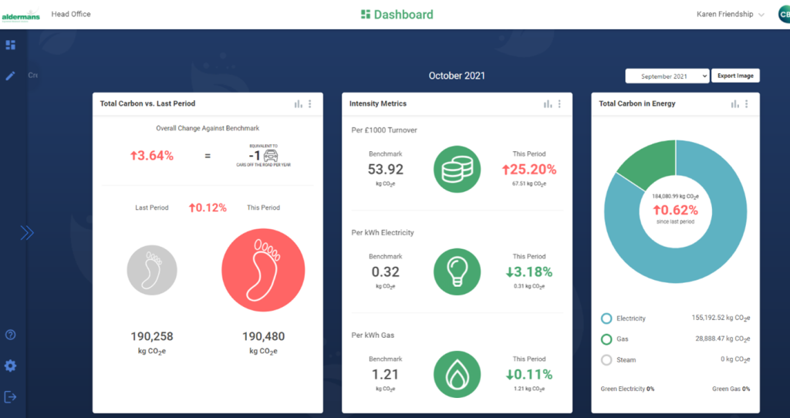The height and width of the screenshot is (418, 790).
Task: Click the 3.64% overall change value
Action: 152,156
